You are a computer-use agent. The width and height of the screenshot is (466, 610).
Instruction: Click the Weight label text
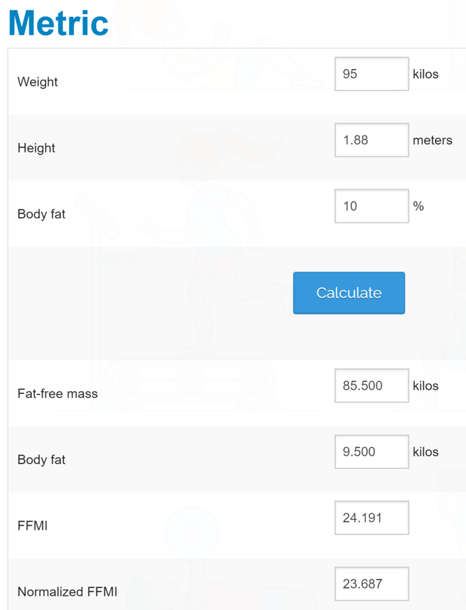point(38,82)
